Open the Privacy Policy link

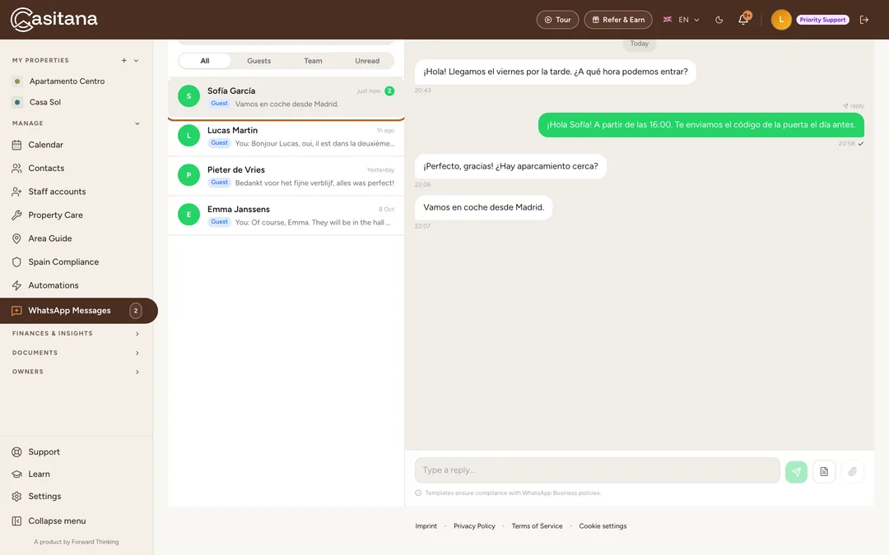474,526
